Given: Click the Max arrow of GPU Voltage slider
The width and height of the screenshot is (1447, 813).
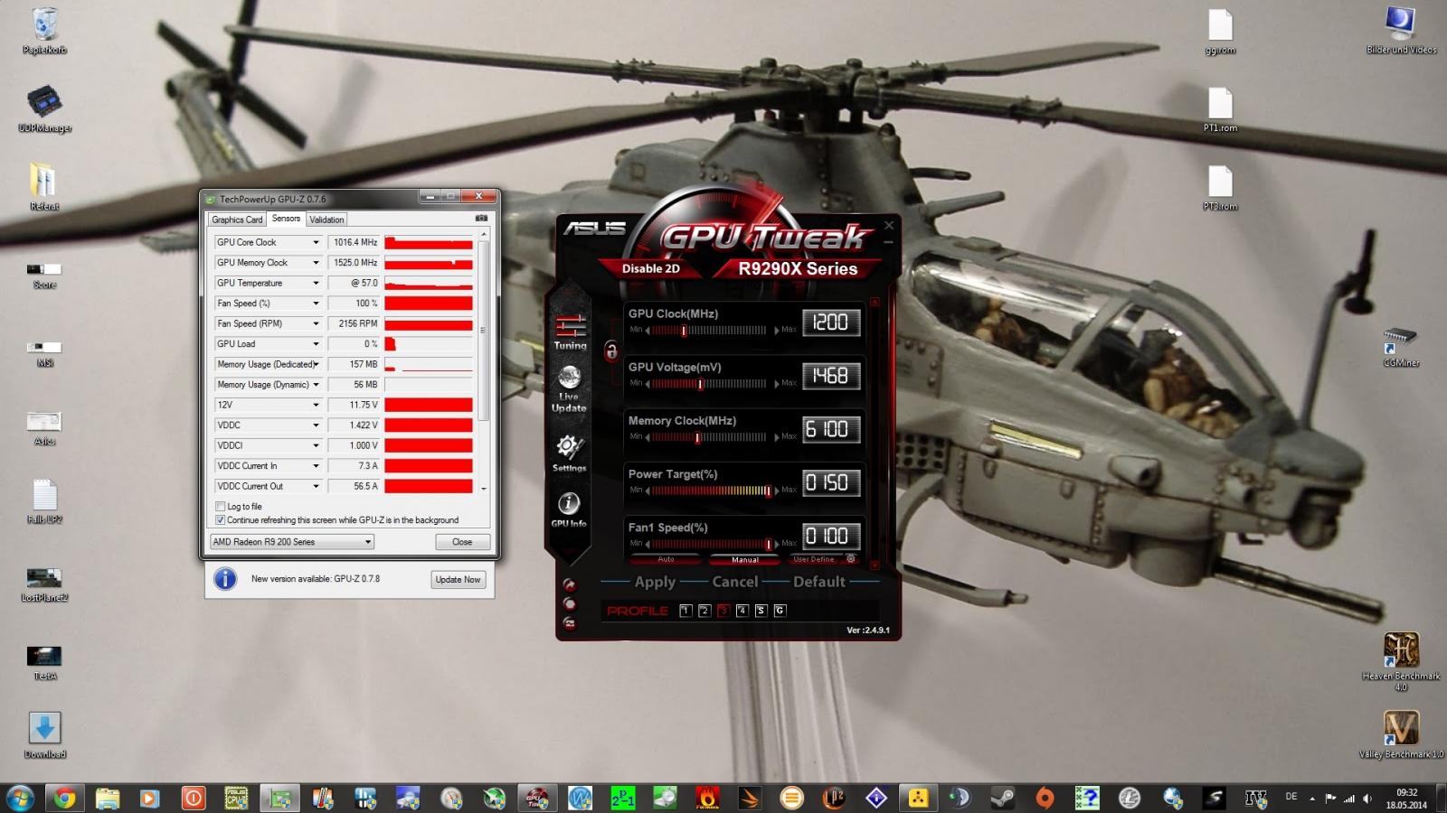Looking at the screenshot, I should tap(777, 384).
